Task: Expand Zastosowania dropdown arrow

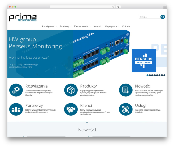Action: [x=90, y=26]
